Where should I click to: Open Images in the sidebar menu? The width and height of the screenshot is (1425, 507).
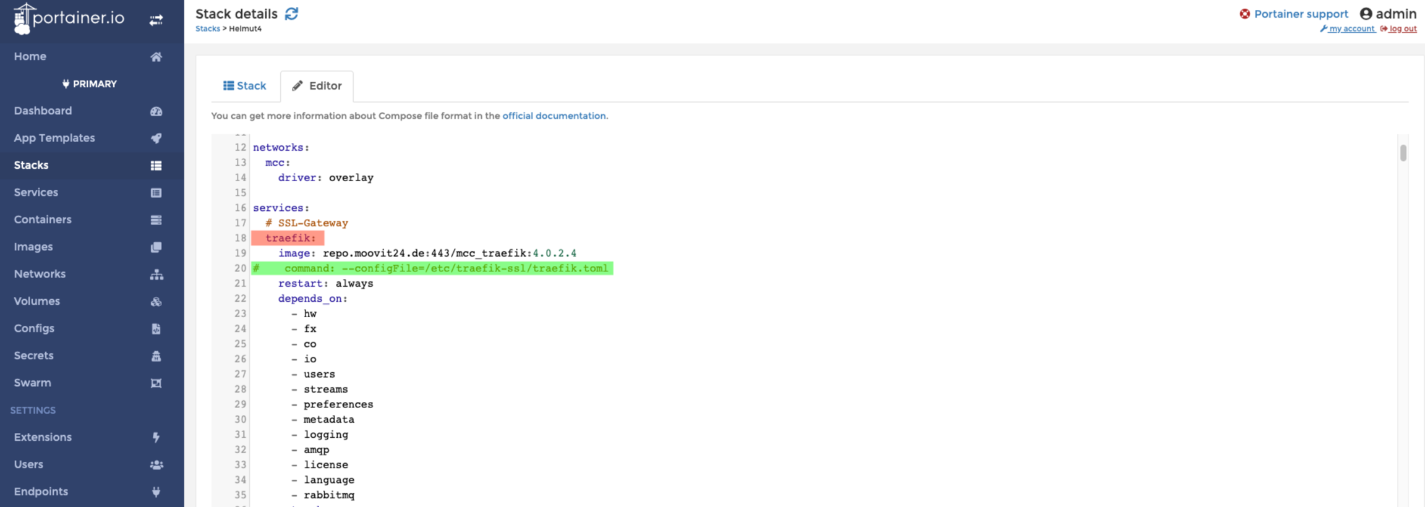[x=33, y=247]
